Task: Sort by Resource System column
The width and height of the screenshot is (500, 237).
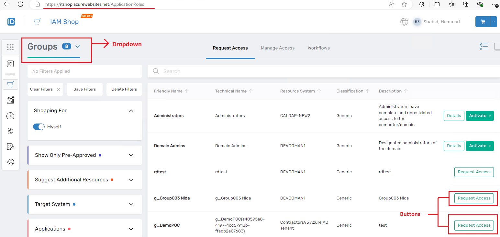Action: click(x=319, y=91)
